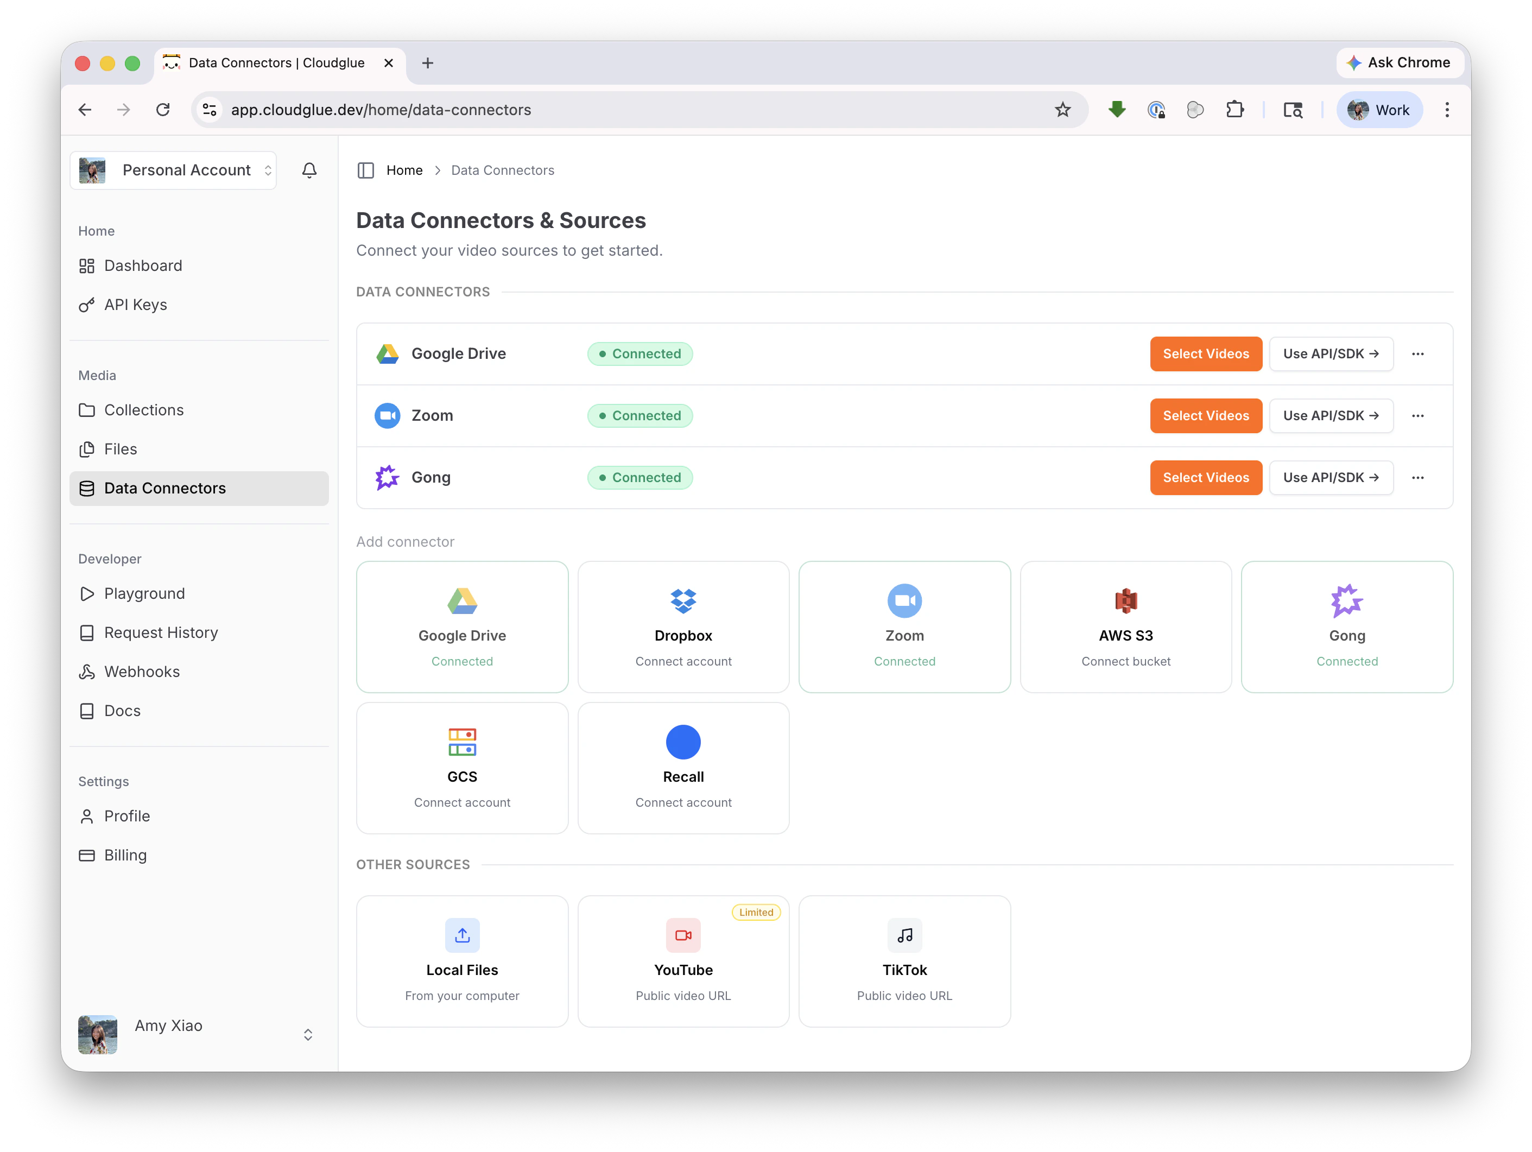Select the Dashboard icon in sidebar
1532x1152 pixels.
click(x=86, y=265)
